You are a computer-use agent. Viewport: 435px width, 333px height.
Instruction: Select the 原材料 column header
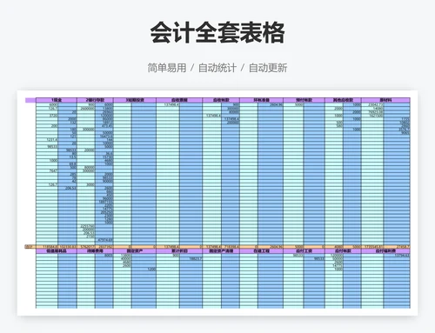(x=385, y=100)
